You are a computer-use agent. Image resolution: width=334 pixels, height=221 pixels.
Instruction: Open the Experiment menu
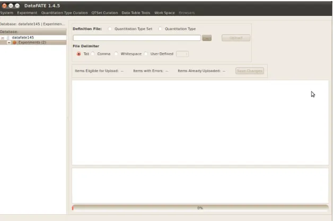coord(27,13)
